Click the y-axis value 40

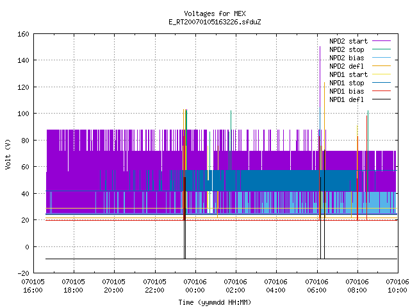click(x=26, y=194)
